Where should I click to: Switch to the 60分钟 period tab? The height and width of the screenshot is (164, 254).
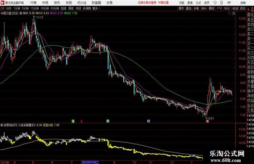55,8
